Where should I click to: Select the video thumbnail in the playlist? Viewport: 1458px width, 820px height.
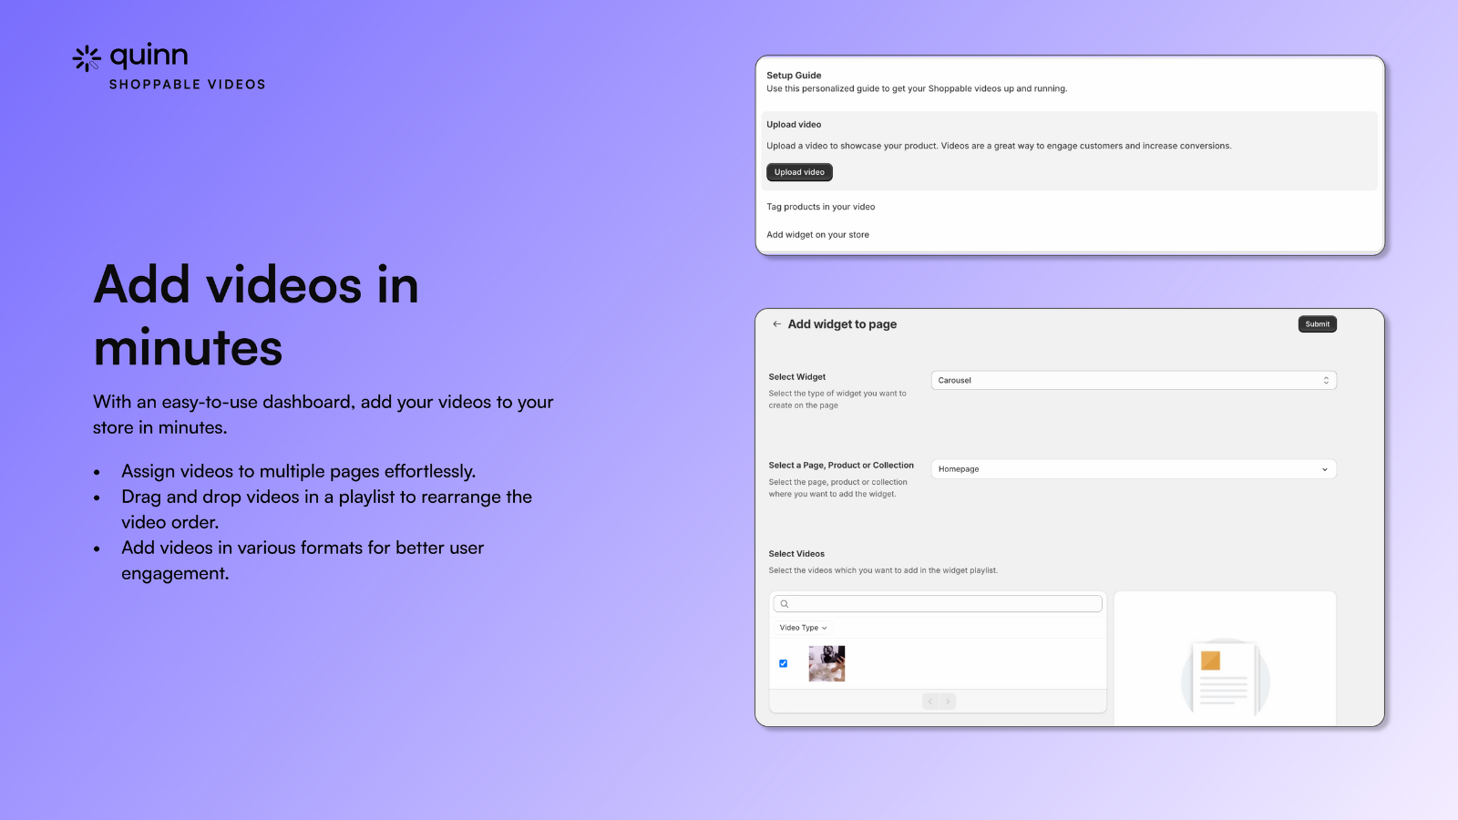tap(826, 663)
